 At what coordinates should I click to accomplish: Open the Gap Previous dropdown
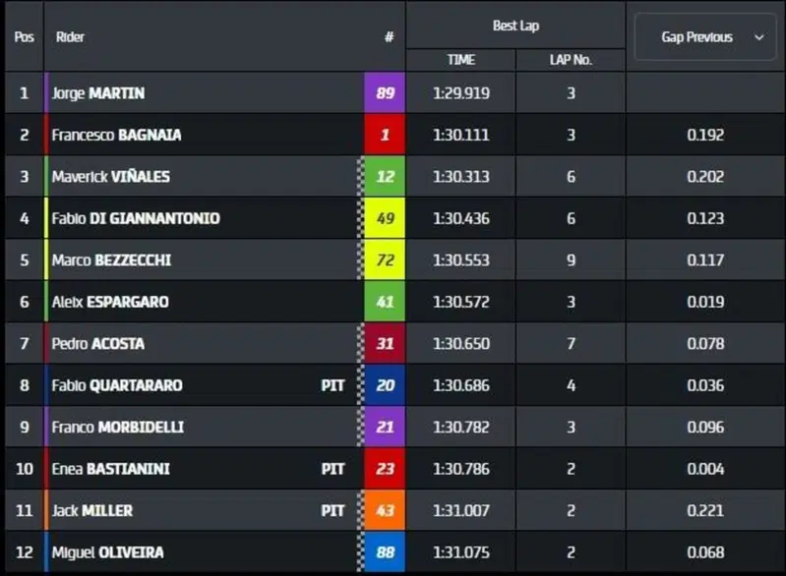coord(704,37)
